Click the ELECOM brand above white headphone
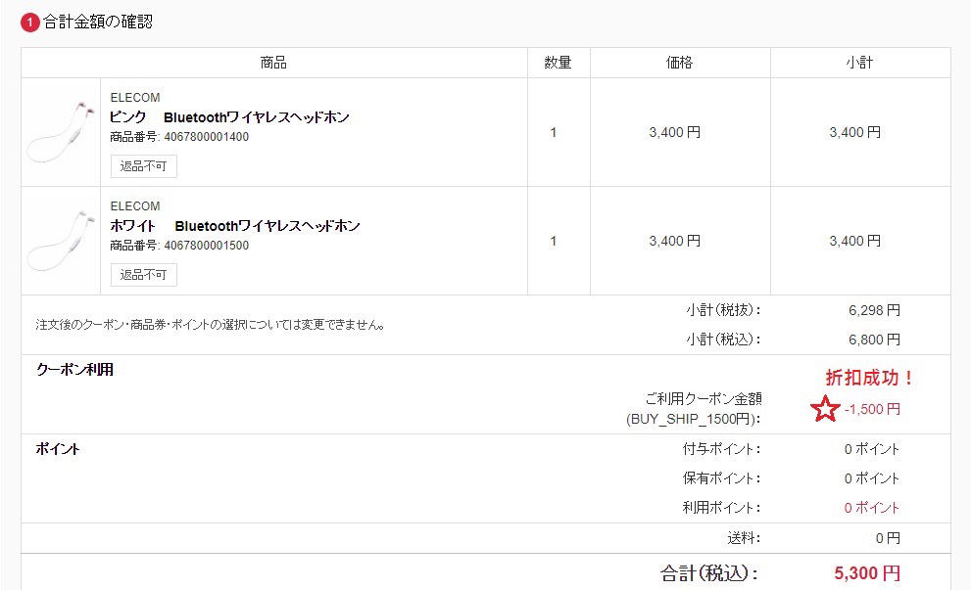This screenshot has height=590, width=971. [135, 206]
